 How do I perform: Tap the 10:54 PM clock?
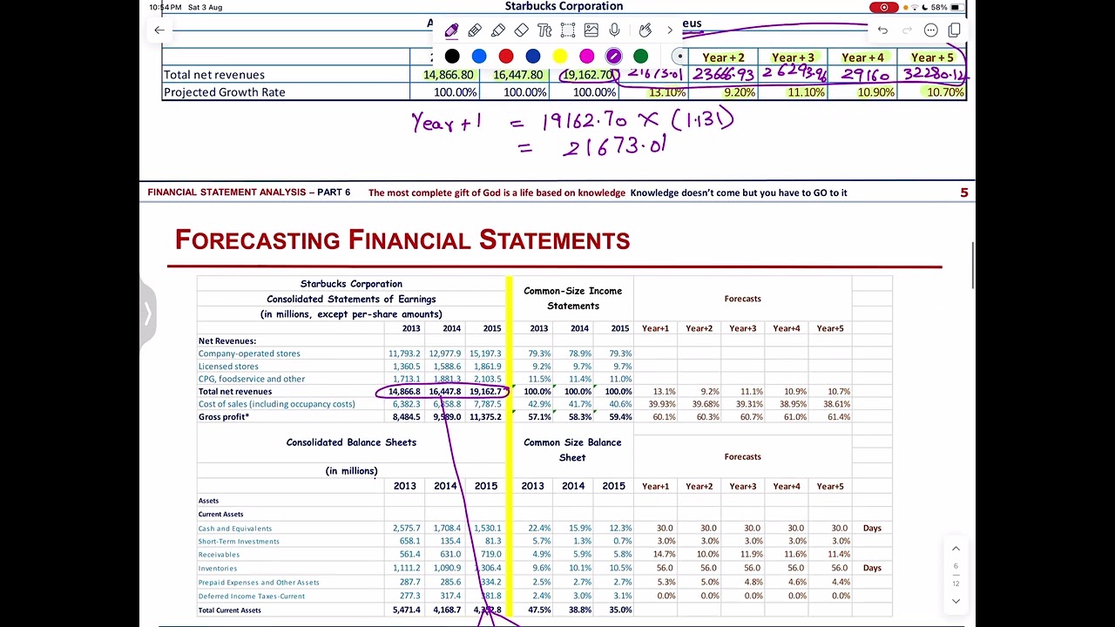pyautogui.click(x=166, y=7)
